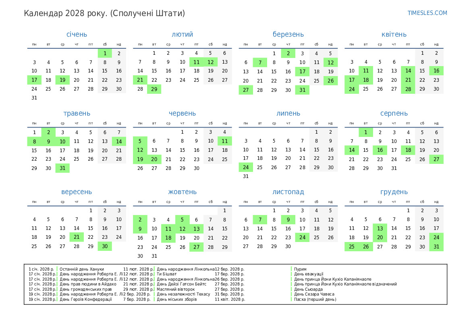This screenshot has height=333, width=471.
Task: Click August 27 highlighted Sunday
Action: point(436,159)
